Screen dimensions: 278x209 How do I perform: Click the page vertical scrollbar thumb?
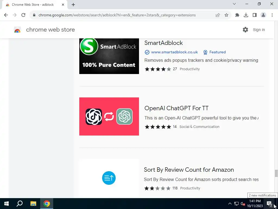tap(276, 173)
